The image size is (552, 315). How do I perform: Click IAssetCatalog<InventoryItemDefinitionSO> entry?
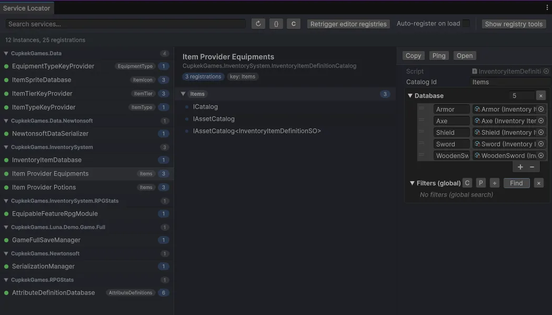[257, 131]
